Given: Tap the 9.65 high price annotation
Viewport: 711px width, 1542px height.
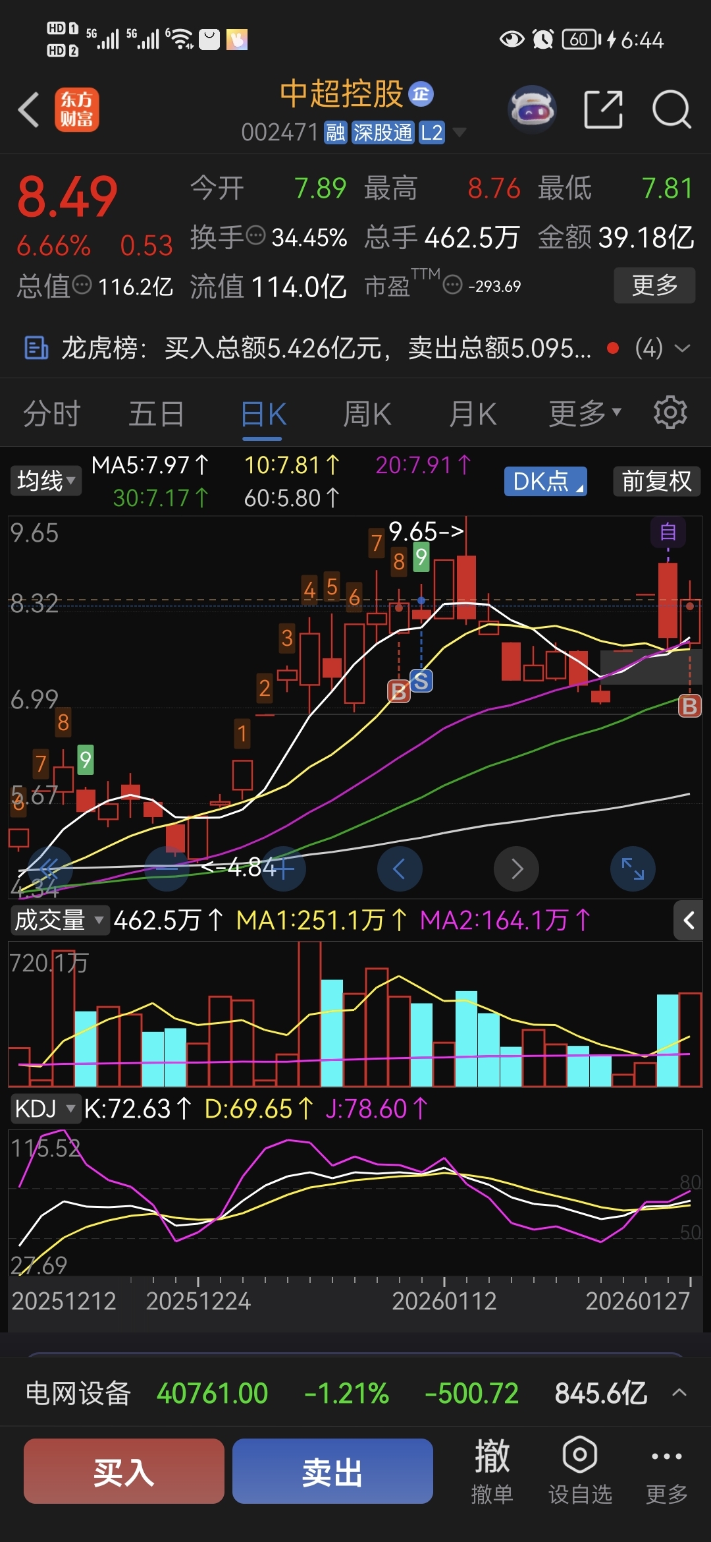Looking at the screenshot, I should click(426, 530).
